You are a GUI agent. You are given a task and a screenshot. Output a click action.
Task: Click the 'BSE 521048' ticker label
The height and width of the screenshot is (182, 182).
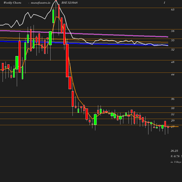point(70,3)
